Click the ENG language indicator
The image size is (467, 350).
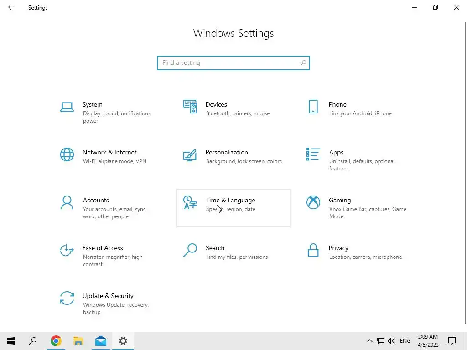(405, 341)
